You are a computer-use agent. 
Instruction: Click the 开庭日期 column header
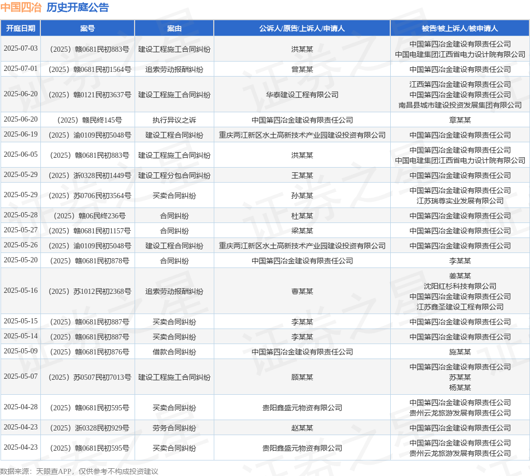coord(21,28)
